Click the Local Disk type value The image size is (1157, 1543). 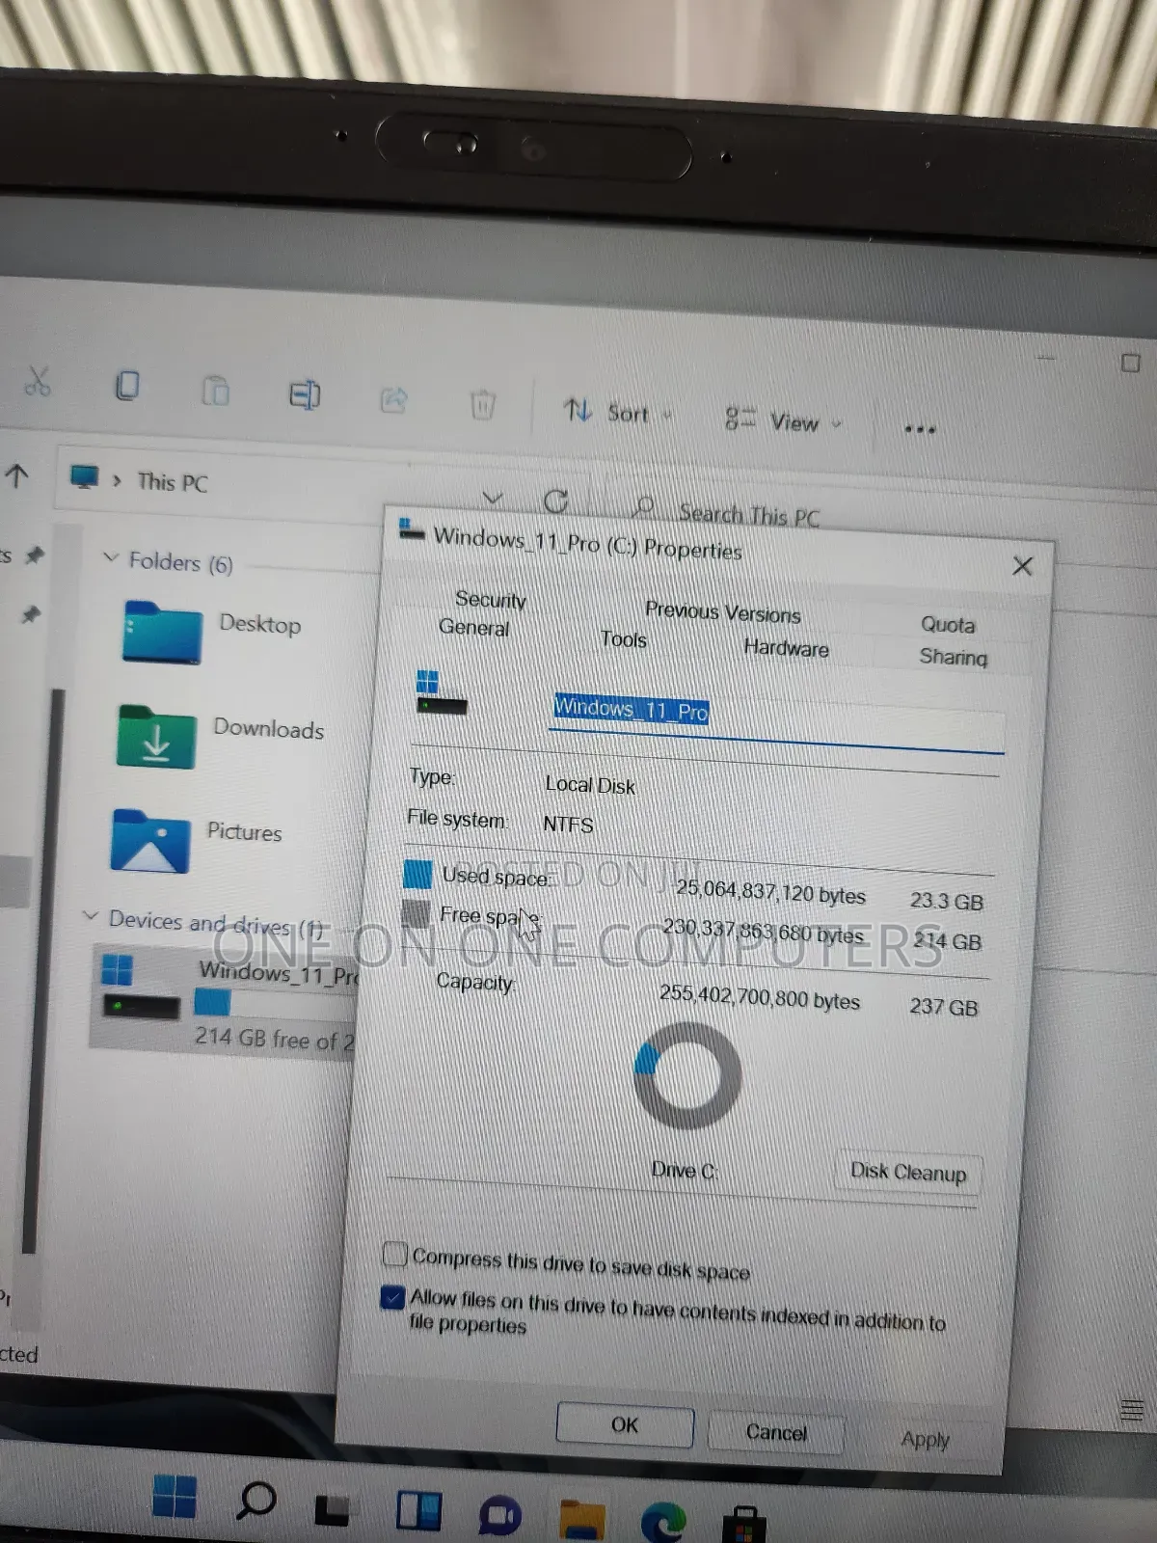click(590, 785)
